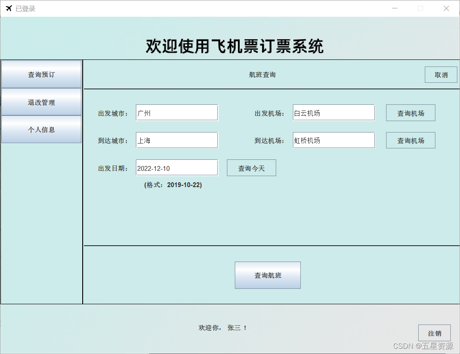Click 查询机场 next to departure airport

click(410, 113)
